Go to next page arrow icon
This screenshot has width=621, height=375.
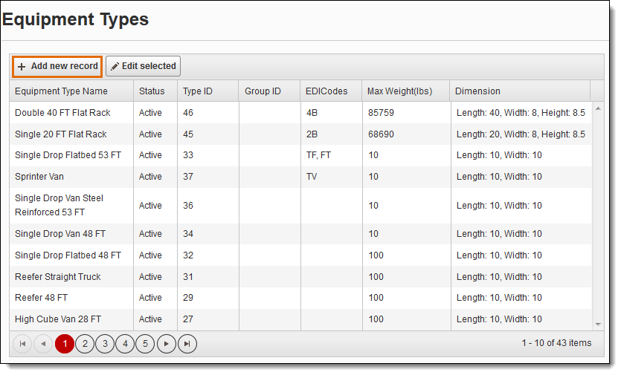coord(167,344)
